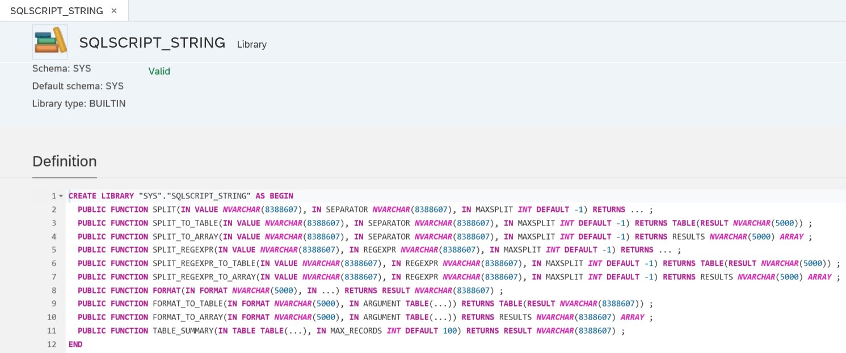
Task: Click the Definition section heading
Action: 64,161
